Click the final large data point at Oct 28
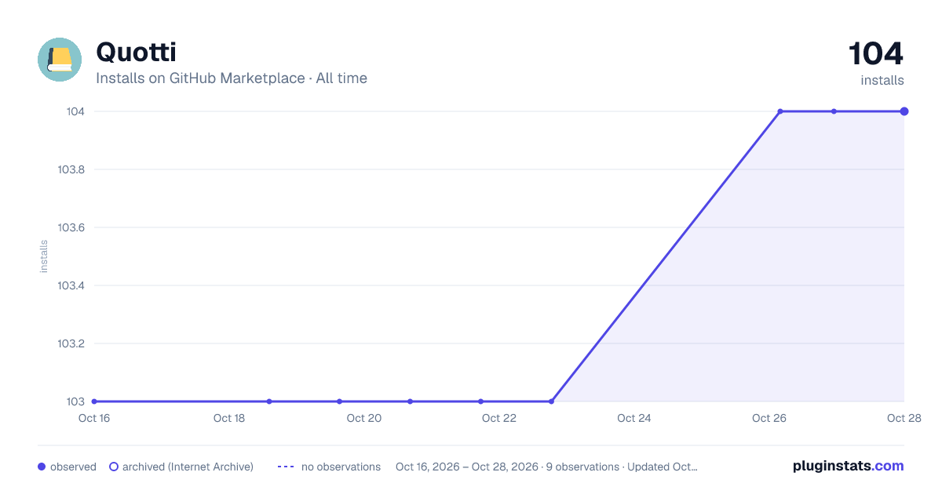Screen dimensions: 942x494 [904, 111]
